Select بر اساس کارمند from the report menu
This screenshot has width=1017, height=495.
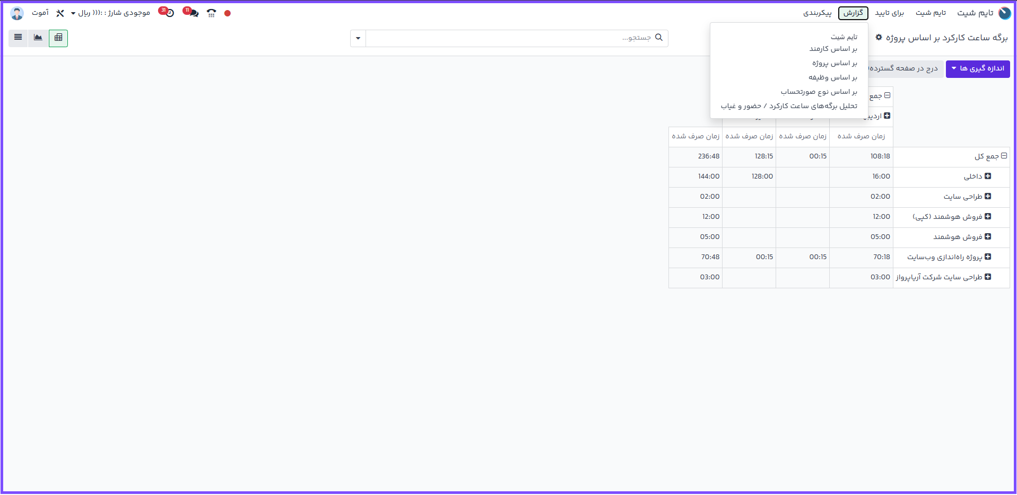tap(833, 49)
